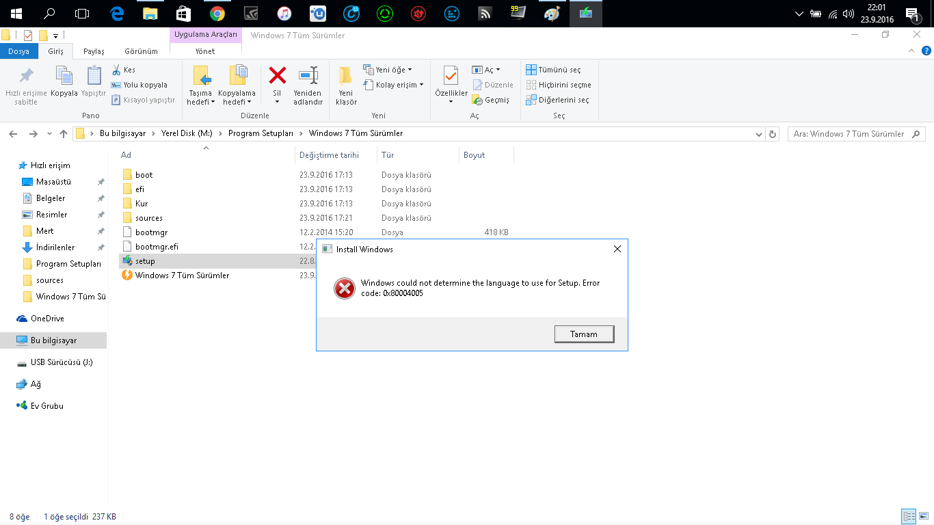The image size is (934, 525).
Task: Sort by the Ad column header
Action: pos(207,155)
